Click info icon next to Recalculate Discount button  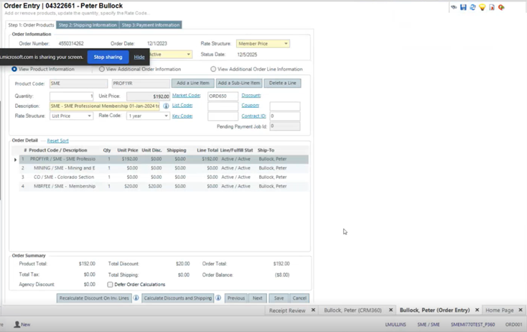coord(136,298)
